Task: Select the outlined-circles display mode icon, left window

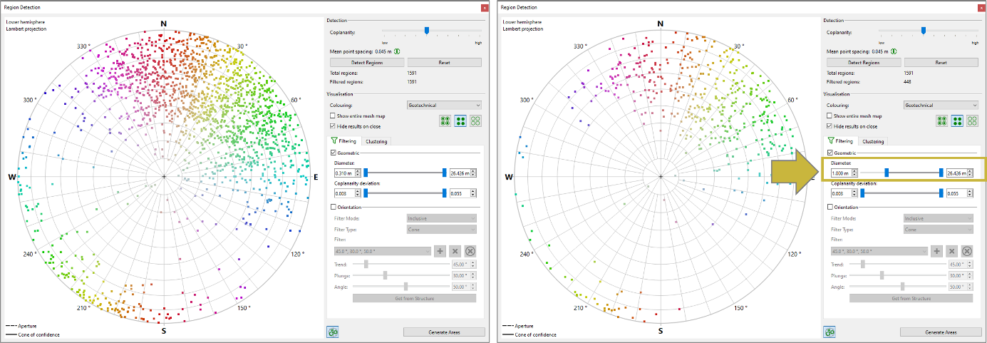Action: point(476,121)
